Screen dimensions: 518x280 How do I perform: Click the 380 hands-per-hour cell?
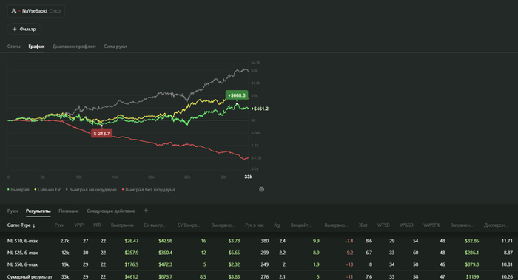[265, 241]
